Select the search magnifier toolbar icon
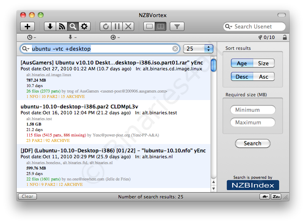 73,26
